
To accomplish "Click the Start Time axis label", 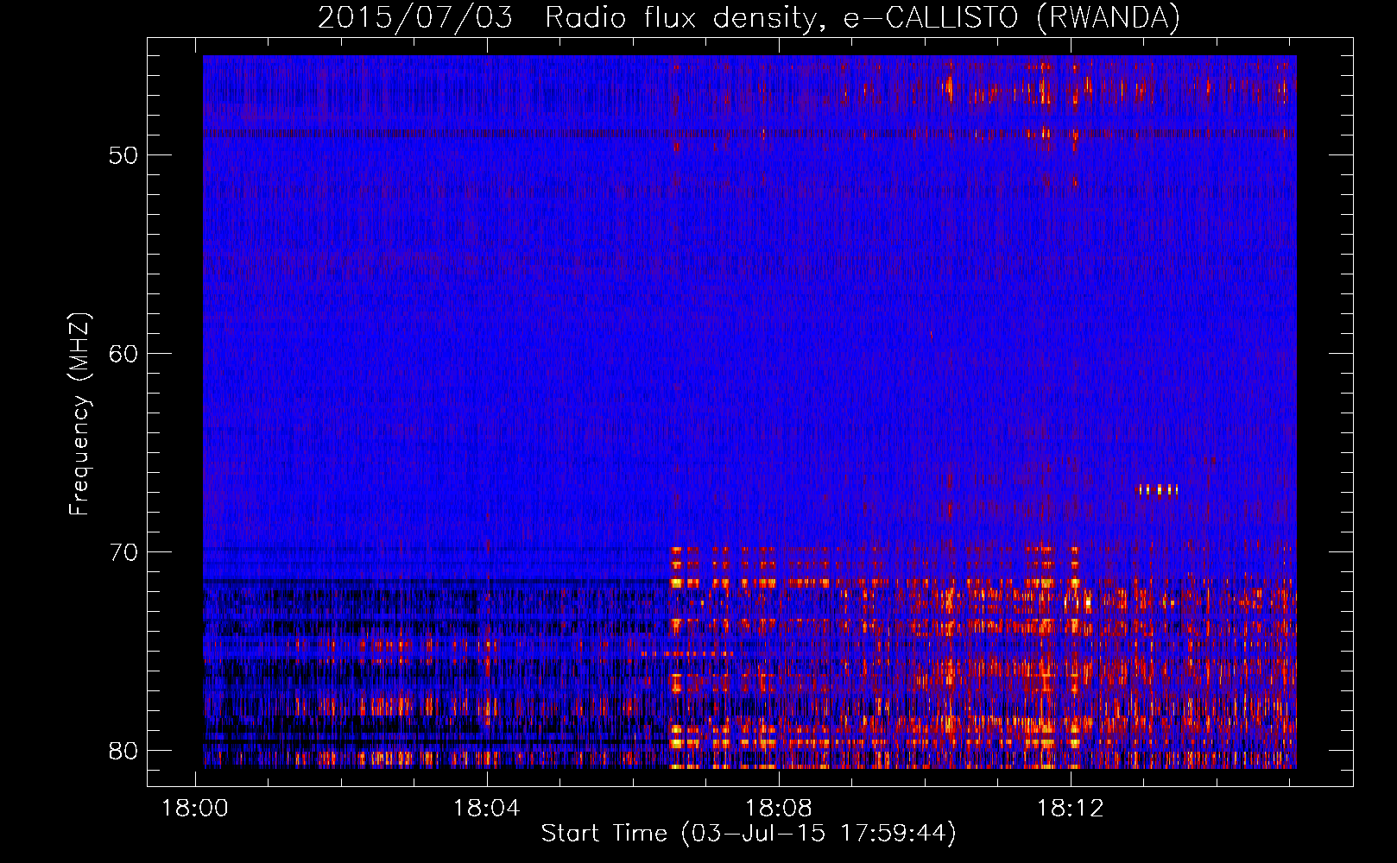I will 749,833.
